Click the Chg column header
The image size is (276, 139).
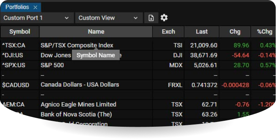pyautogui.click(x=235, y=32)
